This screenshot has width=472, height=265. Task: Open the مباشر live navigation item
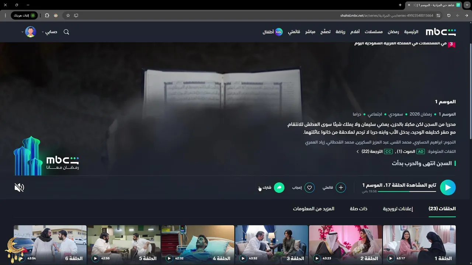click(x=310, y=32)
